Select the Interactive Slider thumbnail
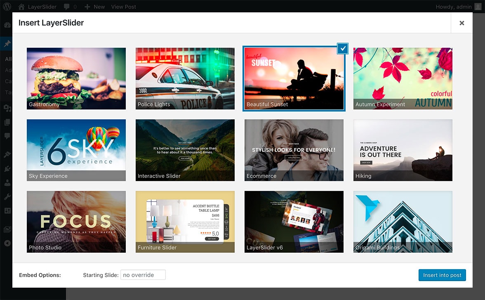The width and height of the screenshot is (485, 300). 185,150
